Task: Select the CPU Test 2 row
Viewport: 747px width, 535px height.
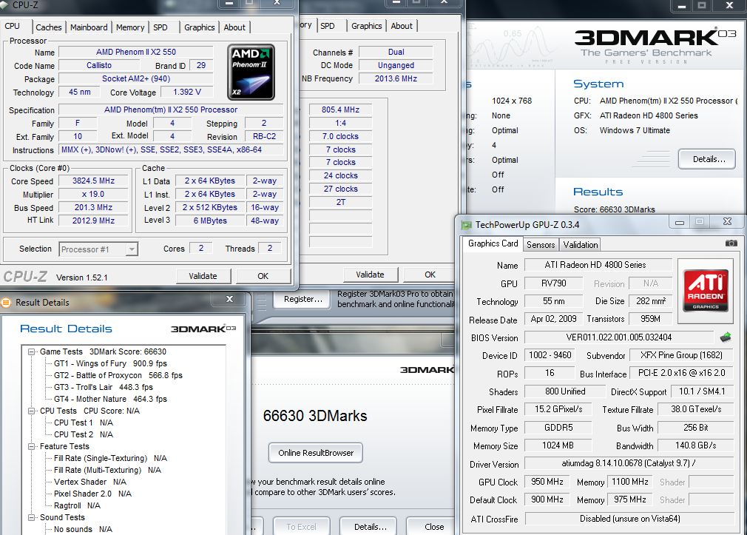Action: coord(84,435)
